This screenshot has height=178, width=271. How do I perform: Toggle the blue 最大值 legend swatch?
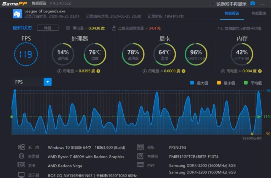click(x=192, y=83)
